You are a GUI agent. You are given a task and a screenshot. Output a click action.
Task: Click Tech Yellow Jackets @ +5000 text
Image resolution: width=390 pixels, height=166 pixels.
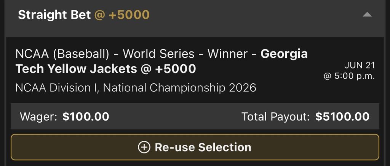tap(106, 69)
